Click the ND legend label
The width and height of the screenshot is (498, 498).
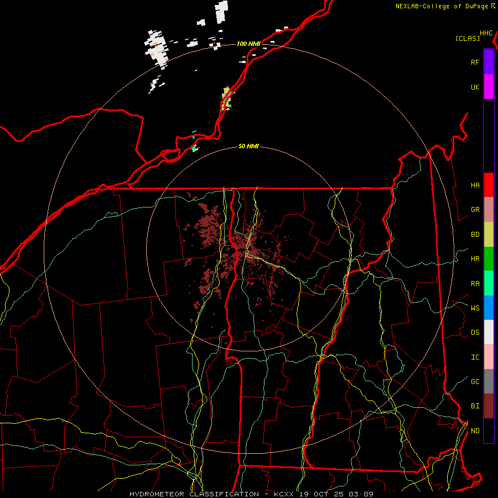click(x=475, y=431)
